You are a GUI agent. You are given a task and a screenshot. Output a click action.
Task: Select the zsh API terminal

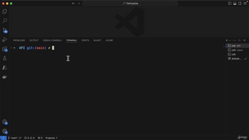point(237,46)
